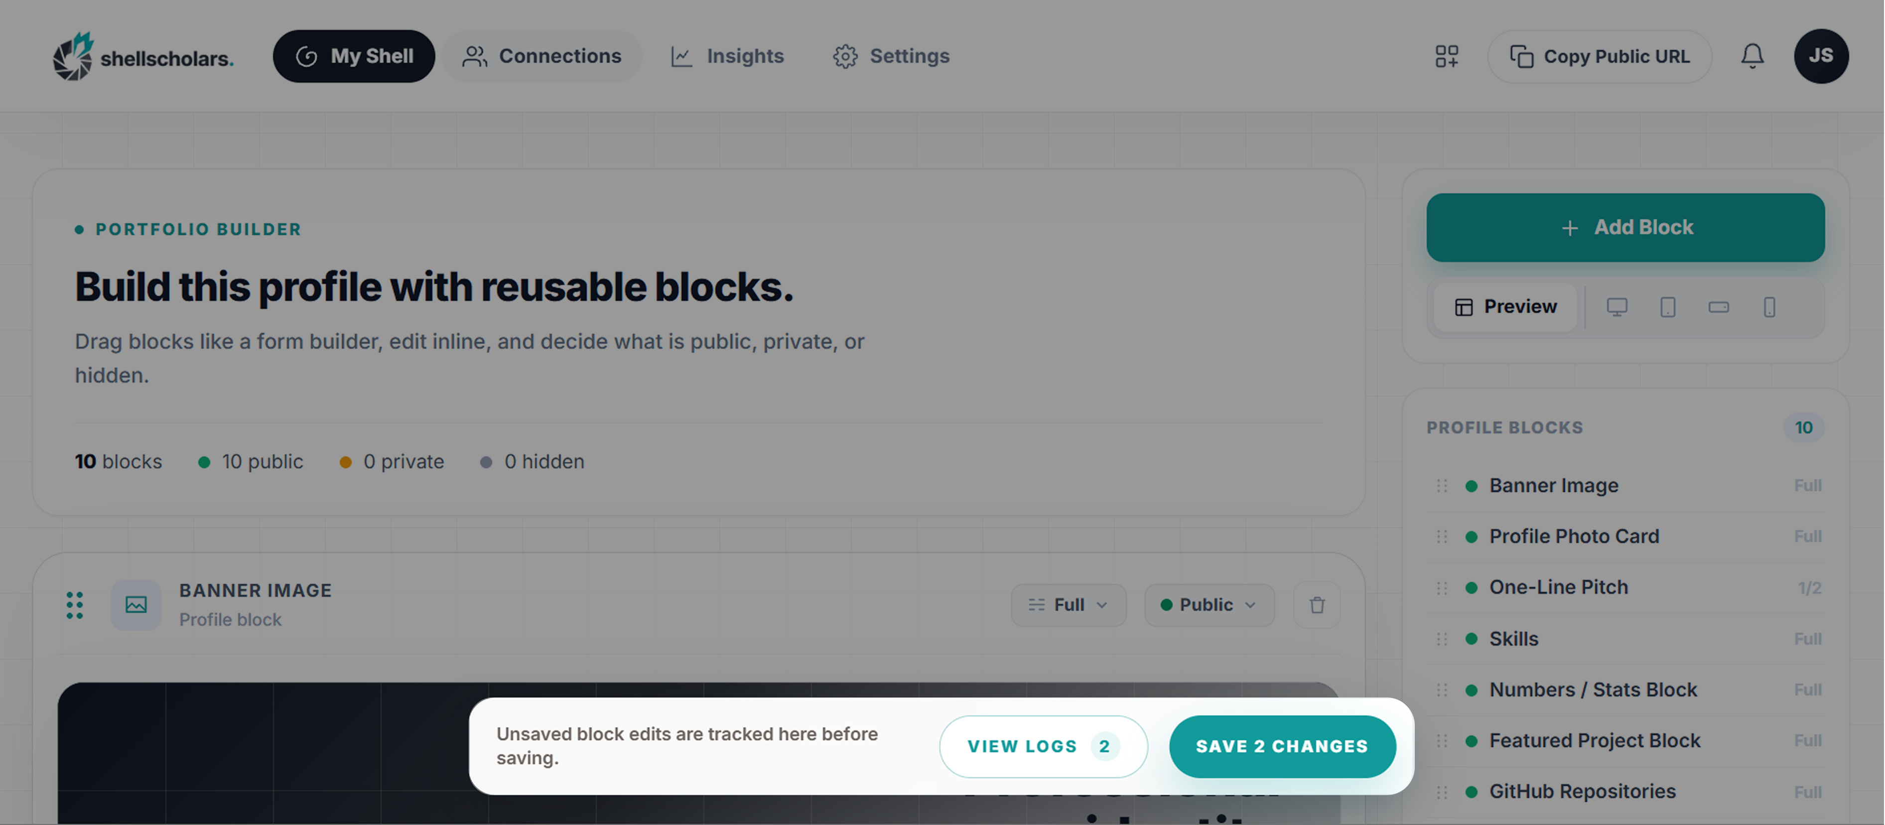Image resolution: width=1885 pixels, height=825 pixels.
Task: Select GitHub Repositories in block list
Action: point(1625,792)
